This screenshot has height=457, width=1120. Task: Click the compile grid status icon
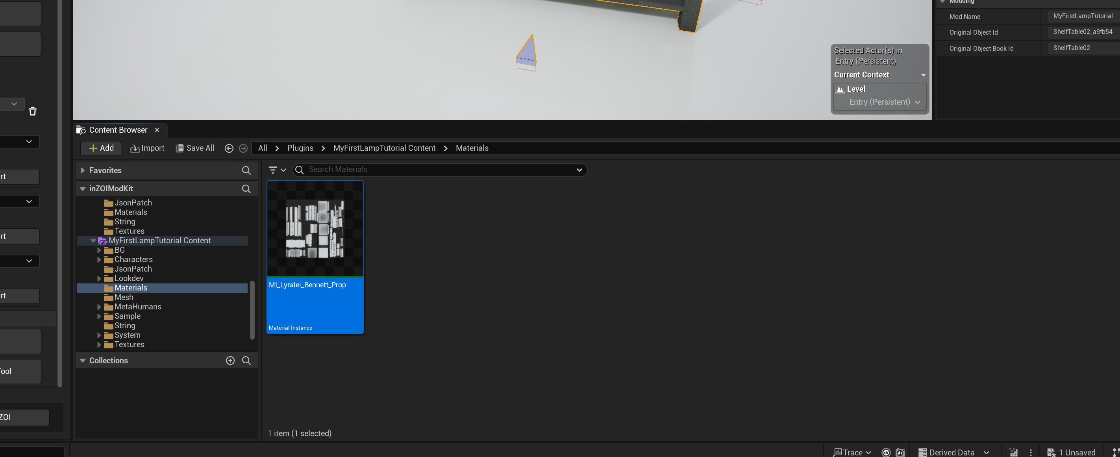pyautogui.click(x=1013, y=452)
